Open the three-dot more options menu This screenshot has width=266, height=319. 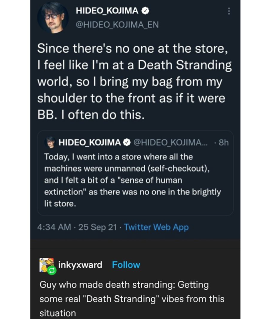click(228, 11)
